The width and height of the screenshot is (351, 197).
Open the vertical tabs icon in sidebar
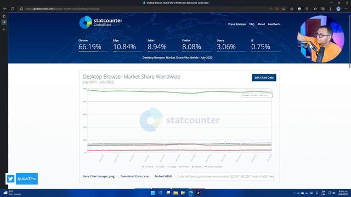click(4, 16)
